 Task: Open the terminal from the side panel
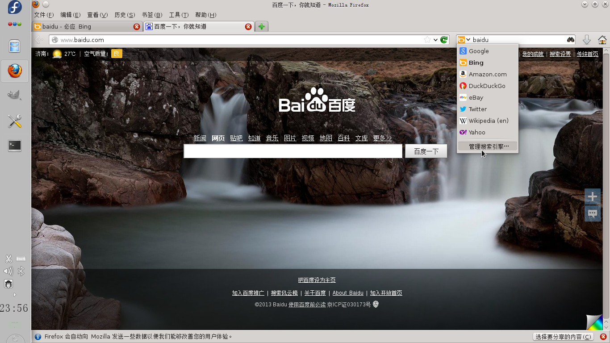click(15, 145)
